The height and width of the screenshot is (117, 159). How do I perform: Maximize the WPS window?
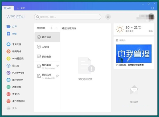149,4
